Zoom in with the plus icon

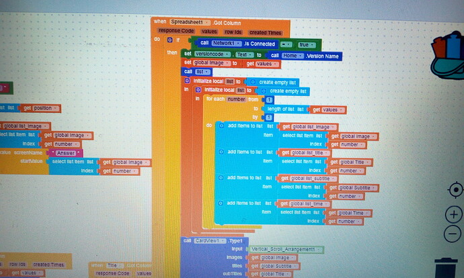click(454, 214)
